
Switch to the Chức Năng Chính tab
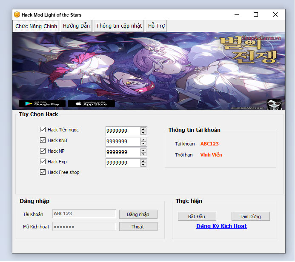pyautogui.click(x=36, y=26)
